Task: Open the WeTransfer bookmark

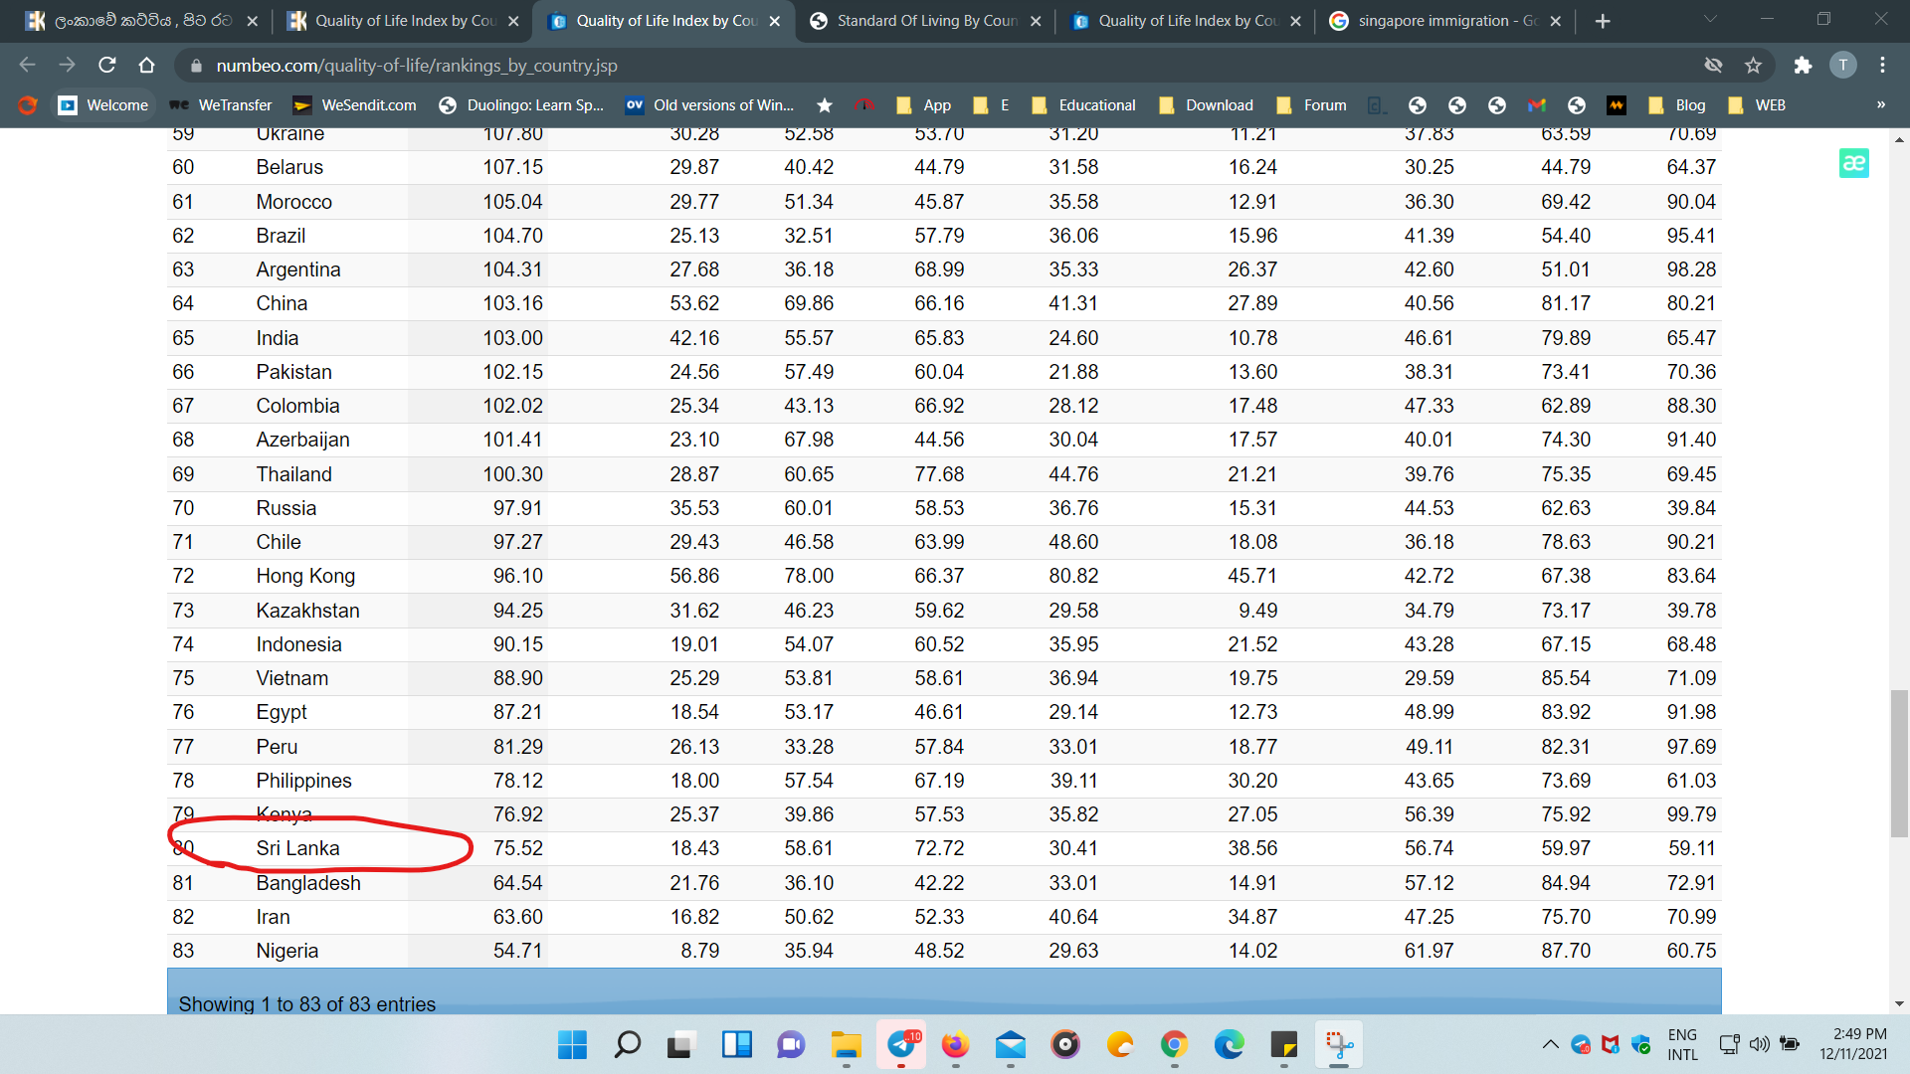Action: [x=221, y=105]
